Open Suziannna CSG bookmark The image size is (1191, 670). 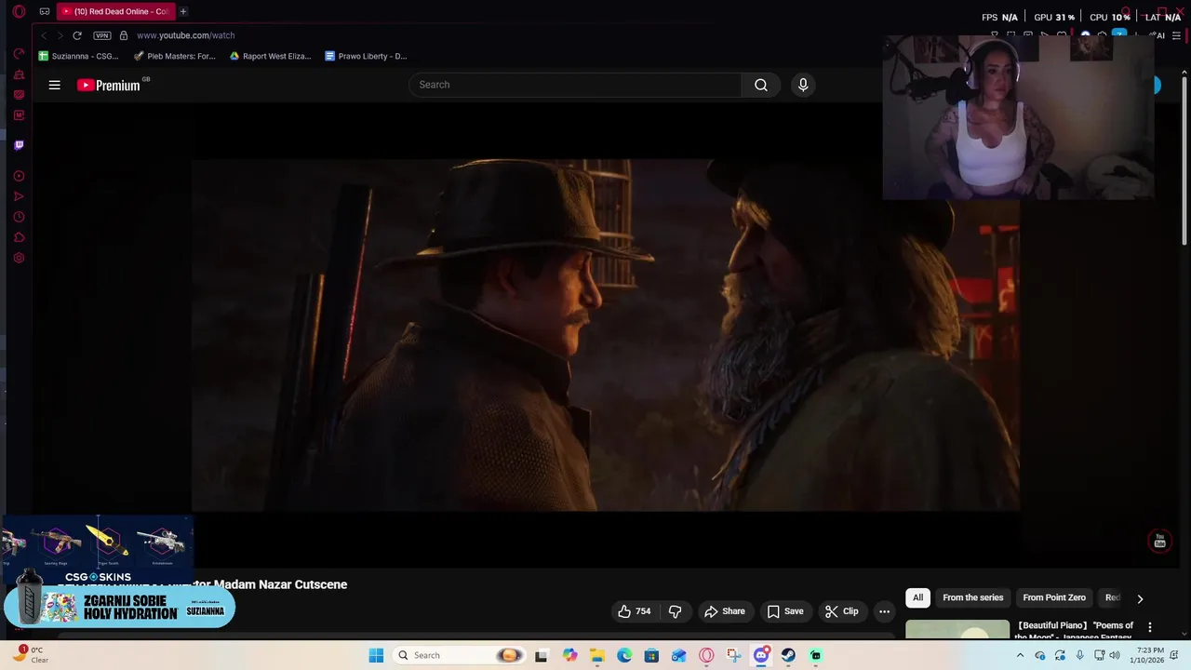pyautogui.click(x=78, y=56)
